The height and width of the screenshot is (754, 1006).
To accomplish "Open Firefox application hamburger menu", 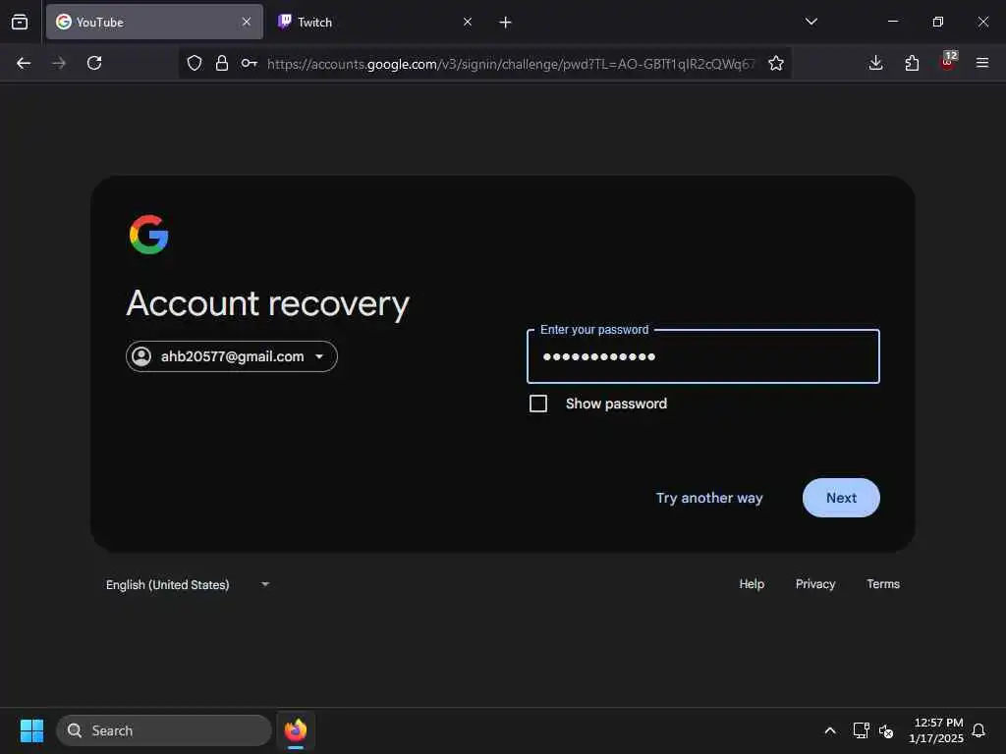I will click(x=982, y=63).
